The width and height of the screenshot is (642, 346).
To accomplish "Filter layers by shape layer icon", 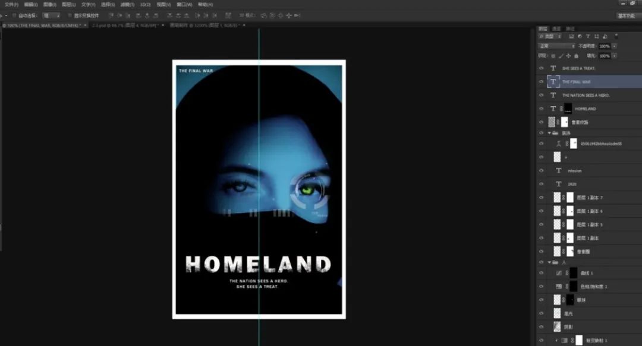I will point(596,36).
